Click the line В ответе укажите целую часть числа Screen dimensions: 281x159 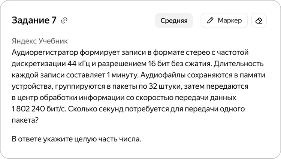coord(76,139)
